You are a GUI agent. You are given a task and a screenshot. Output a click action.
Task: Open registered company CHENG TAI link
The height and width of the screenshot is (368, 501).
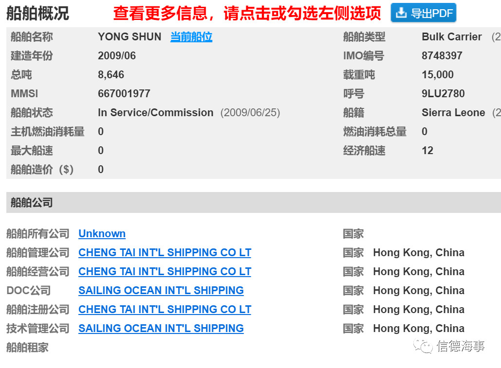click(165, 309)
